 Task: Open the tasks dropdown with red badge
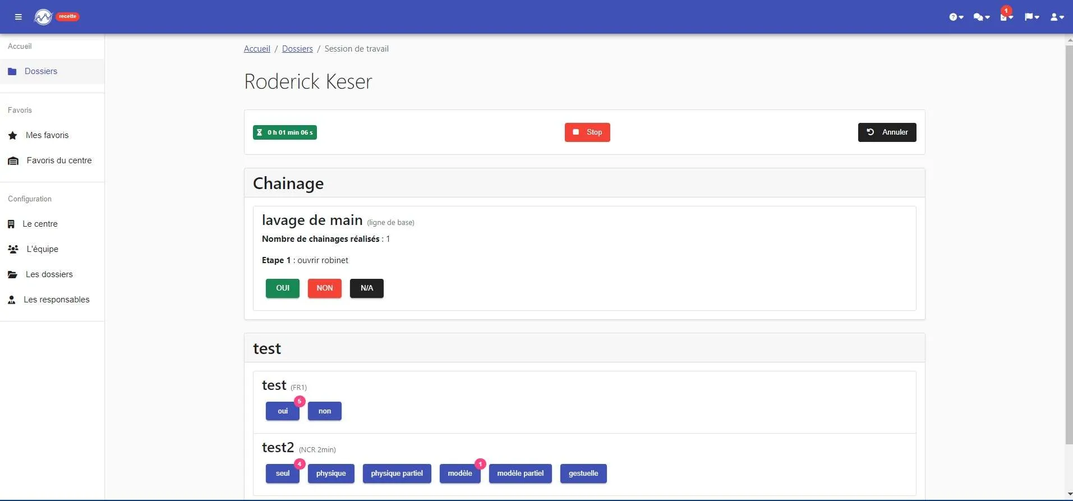1006,16
